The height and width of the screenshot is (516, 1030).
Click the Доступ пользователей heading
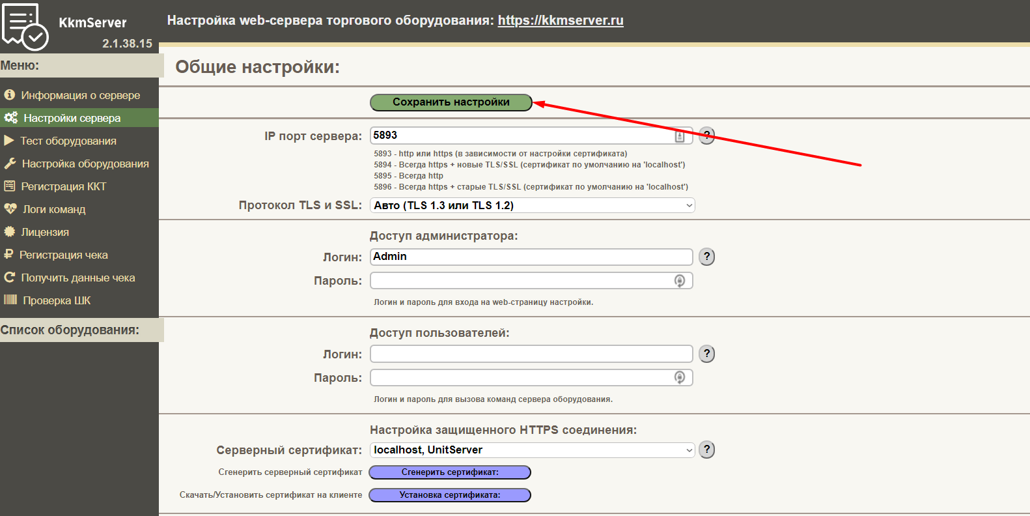[439, 333]
